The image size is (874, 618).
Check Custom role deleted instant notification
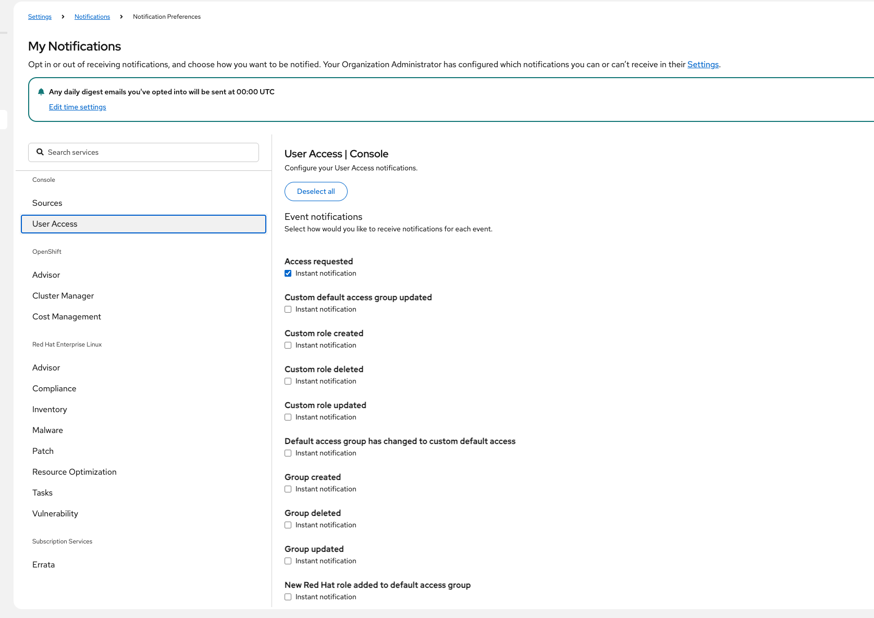click(x=288, y=381)
